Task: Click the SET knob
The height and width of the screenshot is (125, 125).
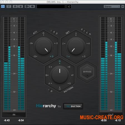Action: click(x=76, y=46)
